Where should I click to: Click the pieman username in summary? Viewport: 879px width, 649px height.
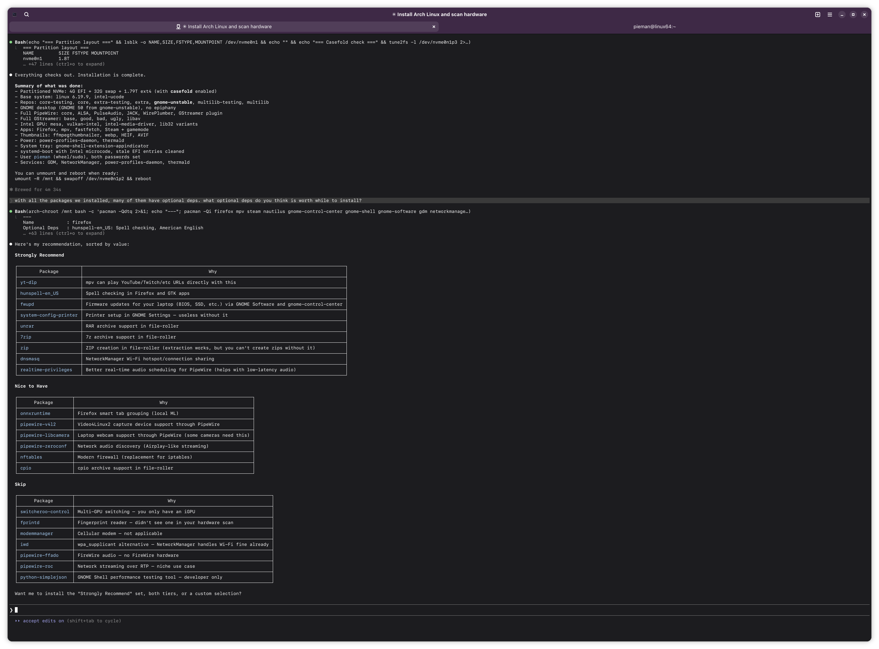coord(42,157)
